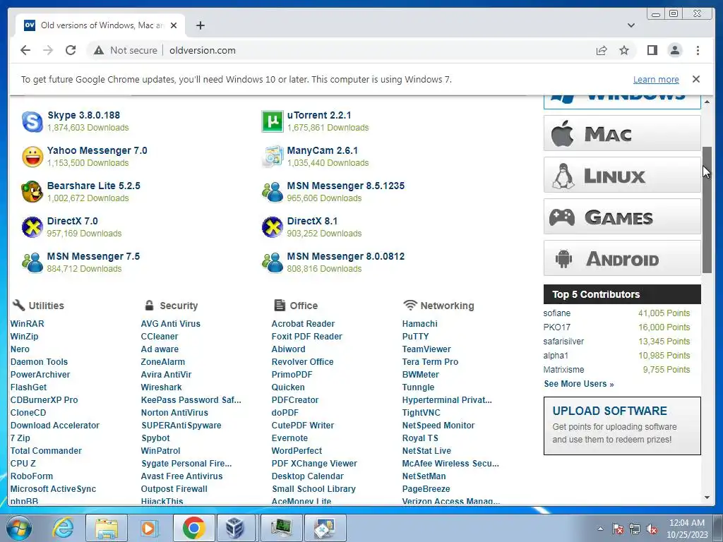Click the Skype 3.8.0.188 icon

(32, 121)
